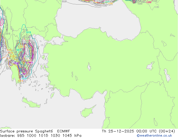Click the hPa unit label
The image size is (178, 138).
tap(78, 135)
